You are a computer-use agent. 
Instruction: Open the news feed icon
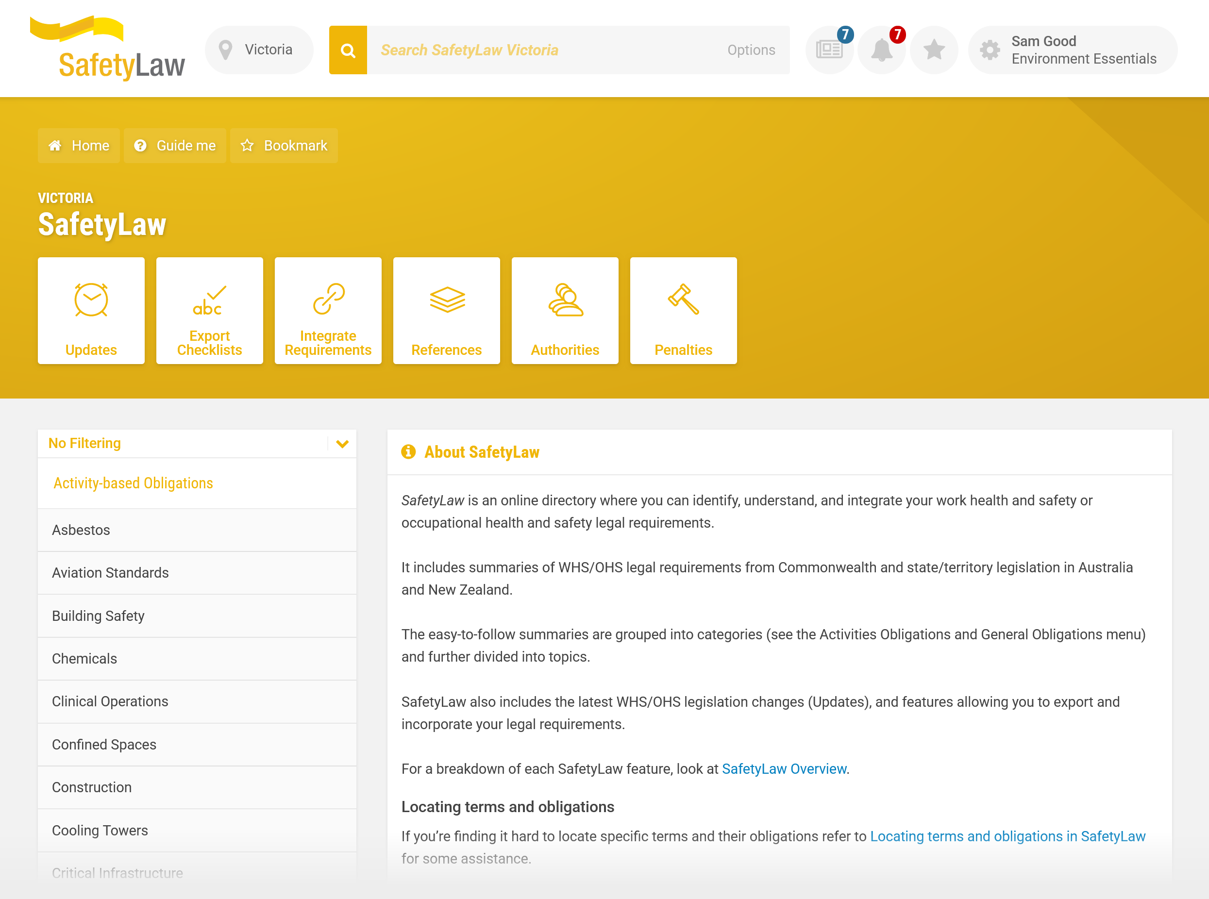(829, 50)
